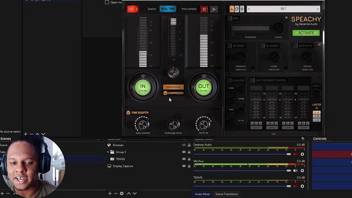Toggle the red Speachy power switch
The image size is (352, 198).
(x=133, y=9)
